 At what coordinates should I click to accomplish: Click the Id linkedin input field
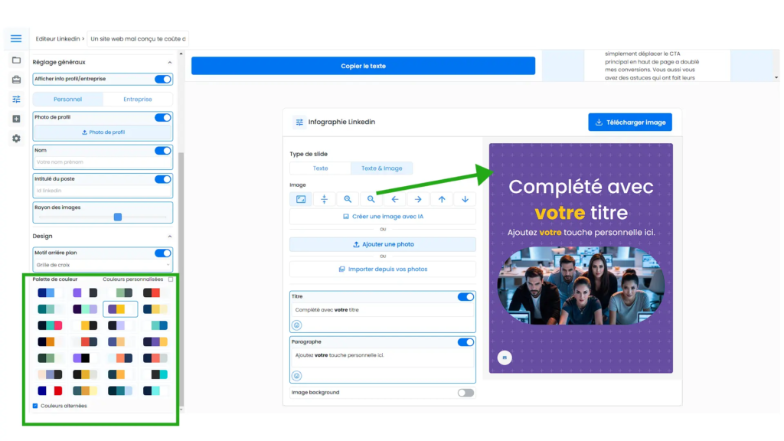coord(103,191)
